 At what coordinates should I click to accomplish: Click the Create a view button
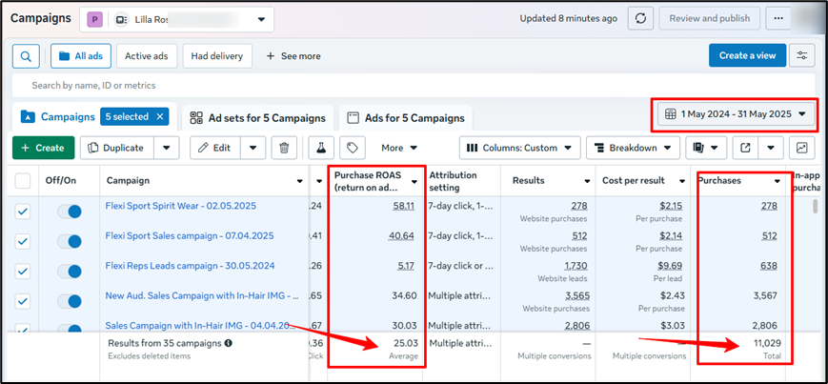point(747,55)
